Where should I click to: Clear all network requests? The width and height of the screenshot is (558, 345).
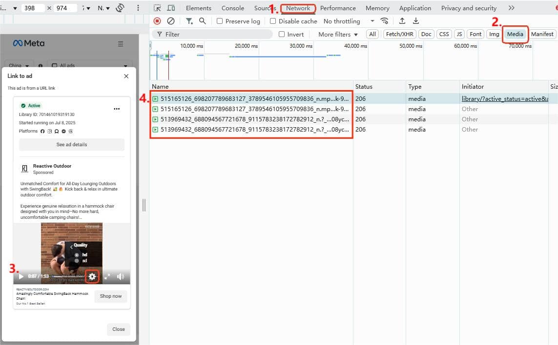point(170,21)
